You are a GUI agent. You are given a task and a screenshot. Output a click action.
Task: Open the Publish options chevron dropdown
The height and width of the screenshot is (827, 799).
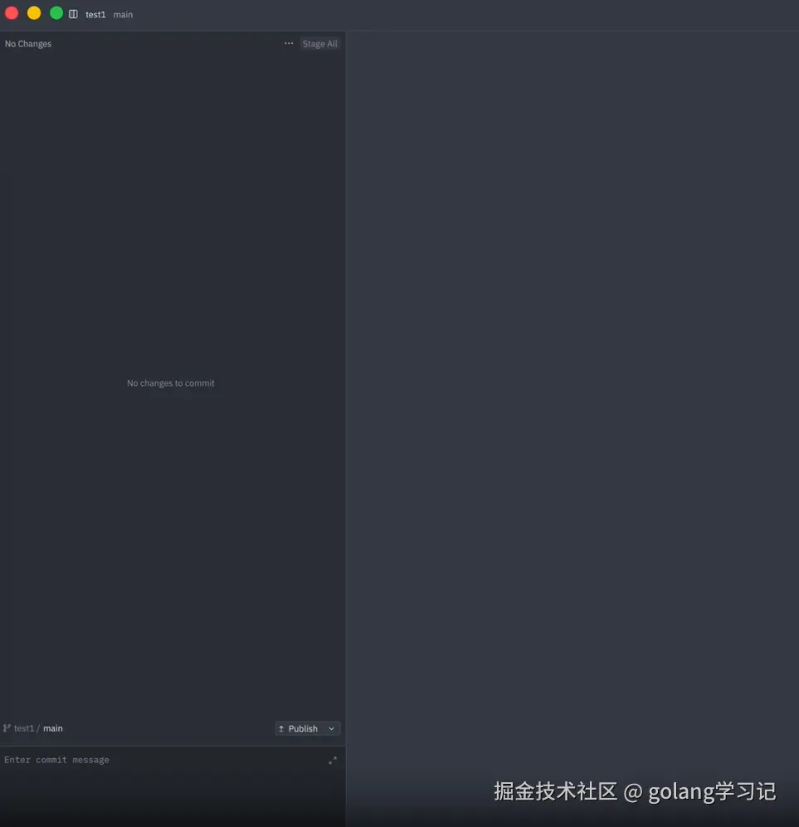(x=330, y=728)
